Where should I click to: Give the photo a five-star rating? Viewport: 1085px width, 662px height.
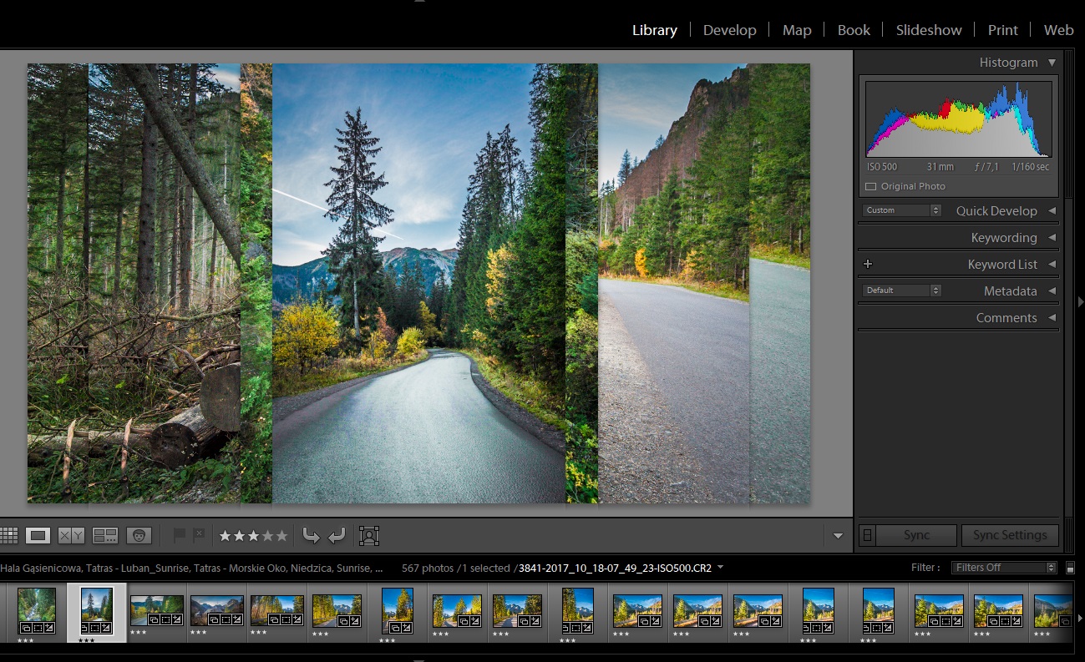[x=283, y=535]
